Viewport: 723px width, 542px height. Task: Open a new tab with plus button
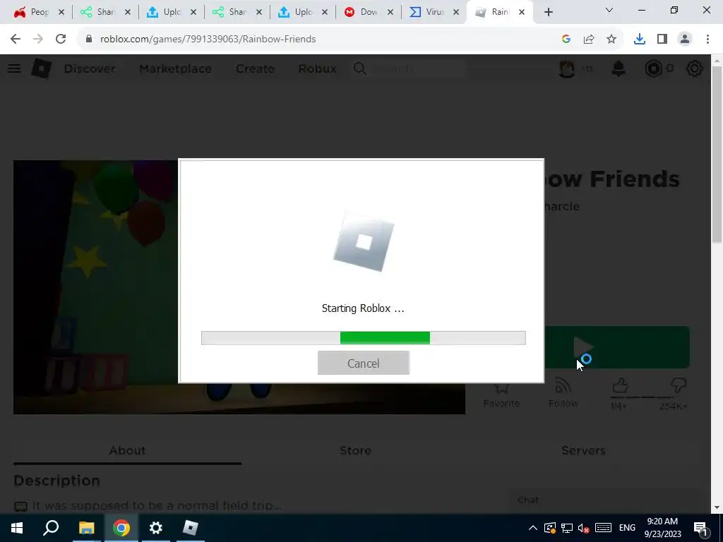(548, 13)
